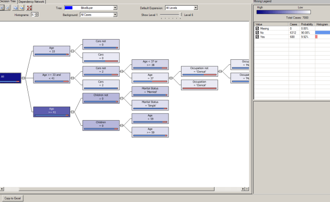Image resolution: width=330 pixels, height=202 pixels.
Task: Copy the graph view using toolbar icon
Action: click(x=15, y=8)
